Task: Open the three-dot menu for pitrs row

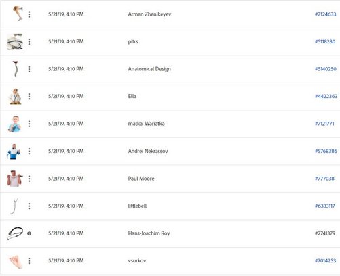Action: point(29,41)
